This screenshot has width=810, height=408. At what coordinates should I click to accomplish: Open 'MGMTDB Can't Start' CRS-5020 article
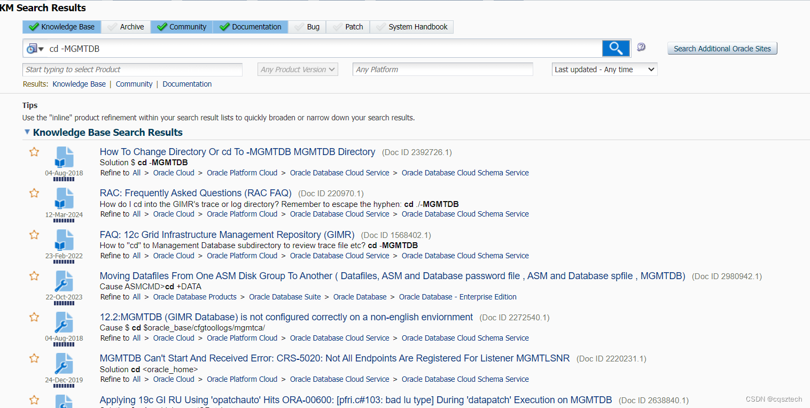pos(335,358)
